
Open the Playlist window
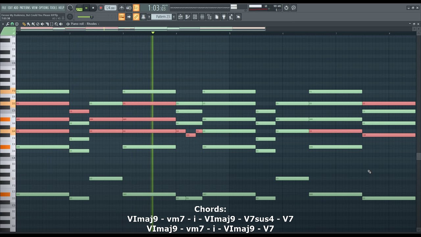[x=180, y=17]
